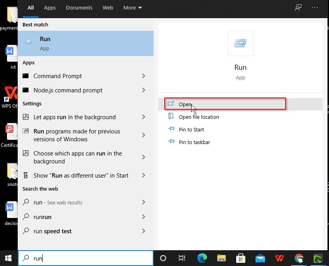This screenshot has height=266, width=329.
Task: Open Task View on the taskbar
Action: coord(182,258)
